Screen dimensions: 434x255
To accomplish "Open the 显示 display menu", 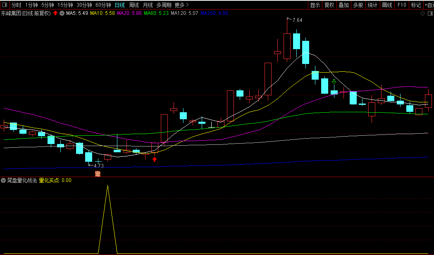I will (x=315, y=5).
